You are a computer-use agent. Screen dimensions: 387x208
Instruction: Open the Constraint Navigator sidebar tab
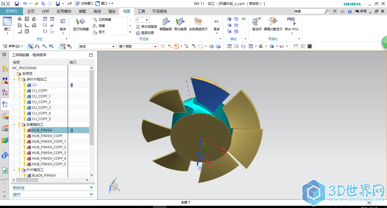[x=5, y=80]
